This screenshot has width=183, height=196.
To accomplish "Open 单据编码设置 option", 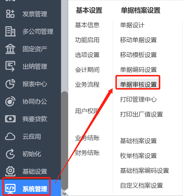I will pyautogui.click(x=138, y=70).
